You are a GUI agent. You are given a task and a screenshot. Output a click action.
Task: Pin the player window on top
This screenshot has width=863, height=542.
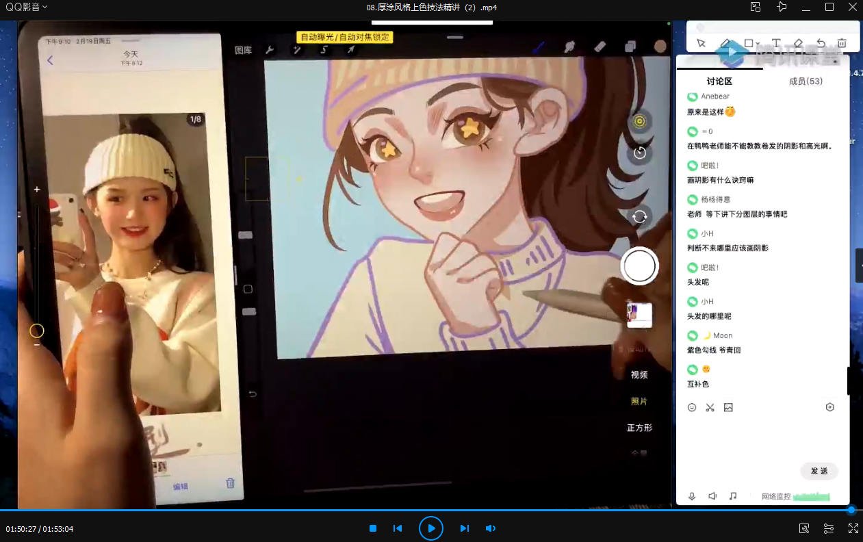(782, 7)
